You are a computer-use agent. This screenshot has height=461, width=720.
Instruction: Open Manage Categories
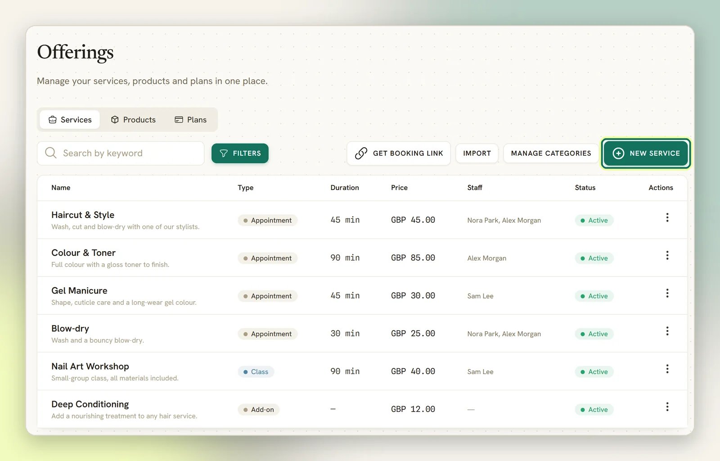551,154
